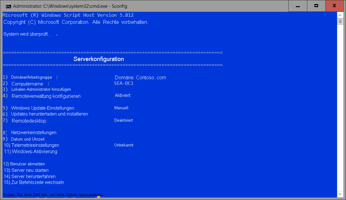This screenshot has width=346, height=200.
Task: Click the scrollbar thumb near the top
Action: [x=340, y=22]
